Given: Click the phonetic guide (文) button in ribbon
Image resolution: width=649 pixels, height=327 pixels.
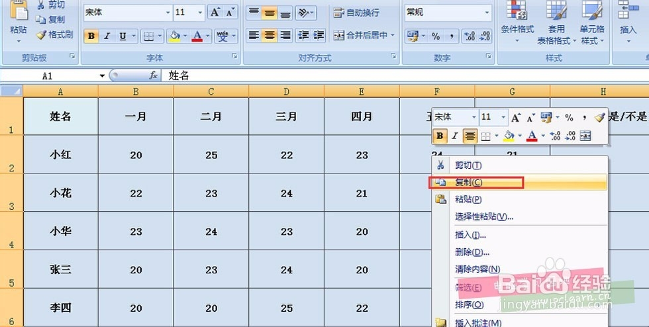Looking at the screenshot, I should click(x=223, y=36).
